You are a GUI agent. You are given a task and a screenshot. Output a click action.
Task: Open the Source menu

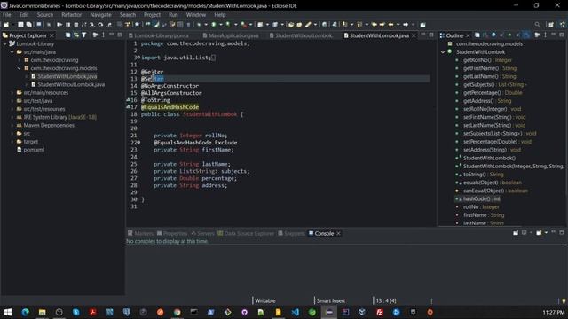point(45,15)
